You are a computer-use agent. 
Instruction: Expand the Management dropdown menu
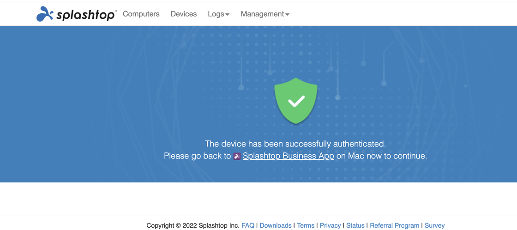pos(265,14)
